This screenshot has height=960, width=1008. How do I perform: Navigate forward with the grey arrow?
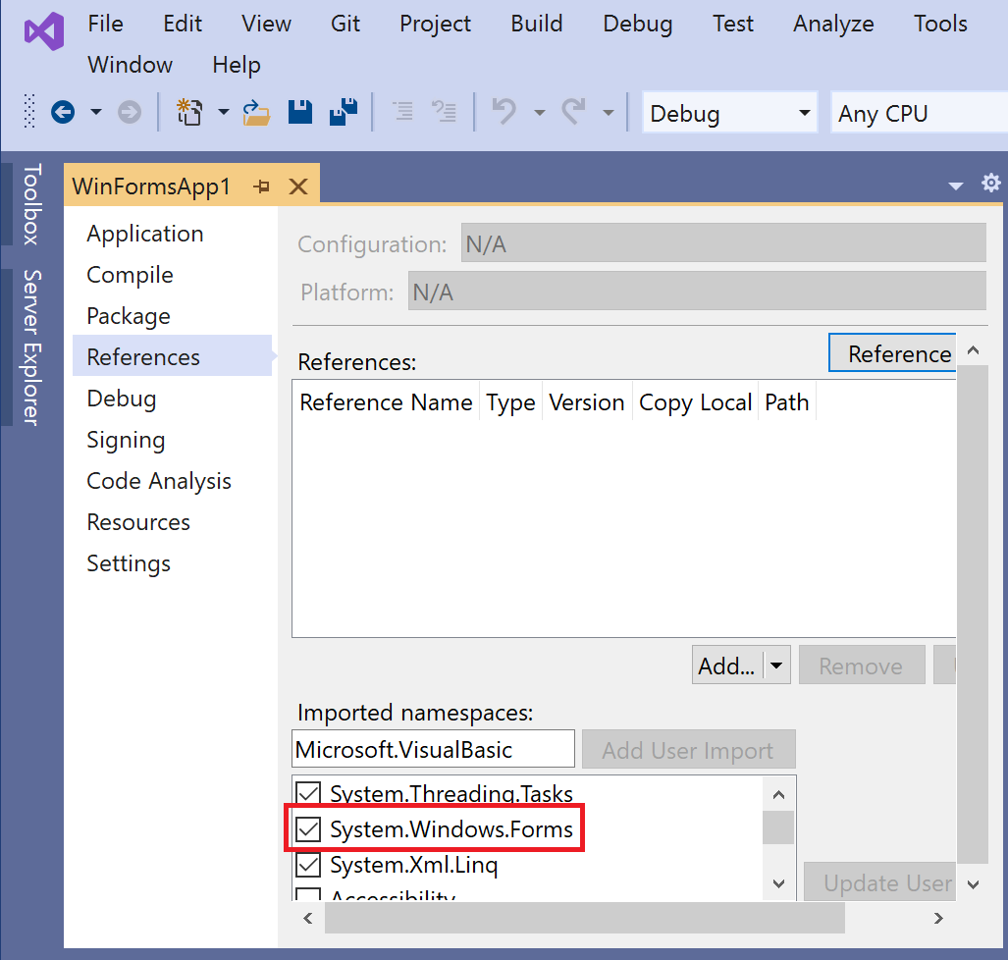130,113
